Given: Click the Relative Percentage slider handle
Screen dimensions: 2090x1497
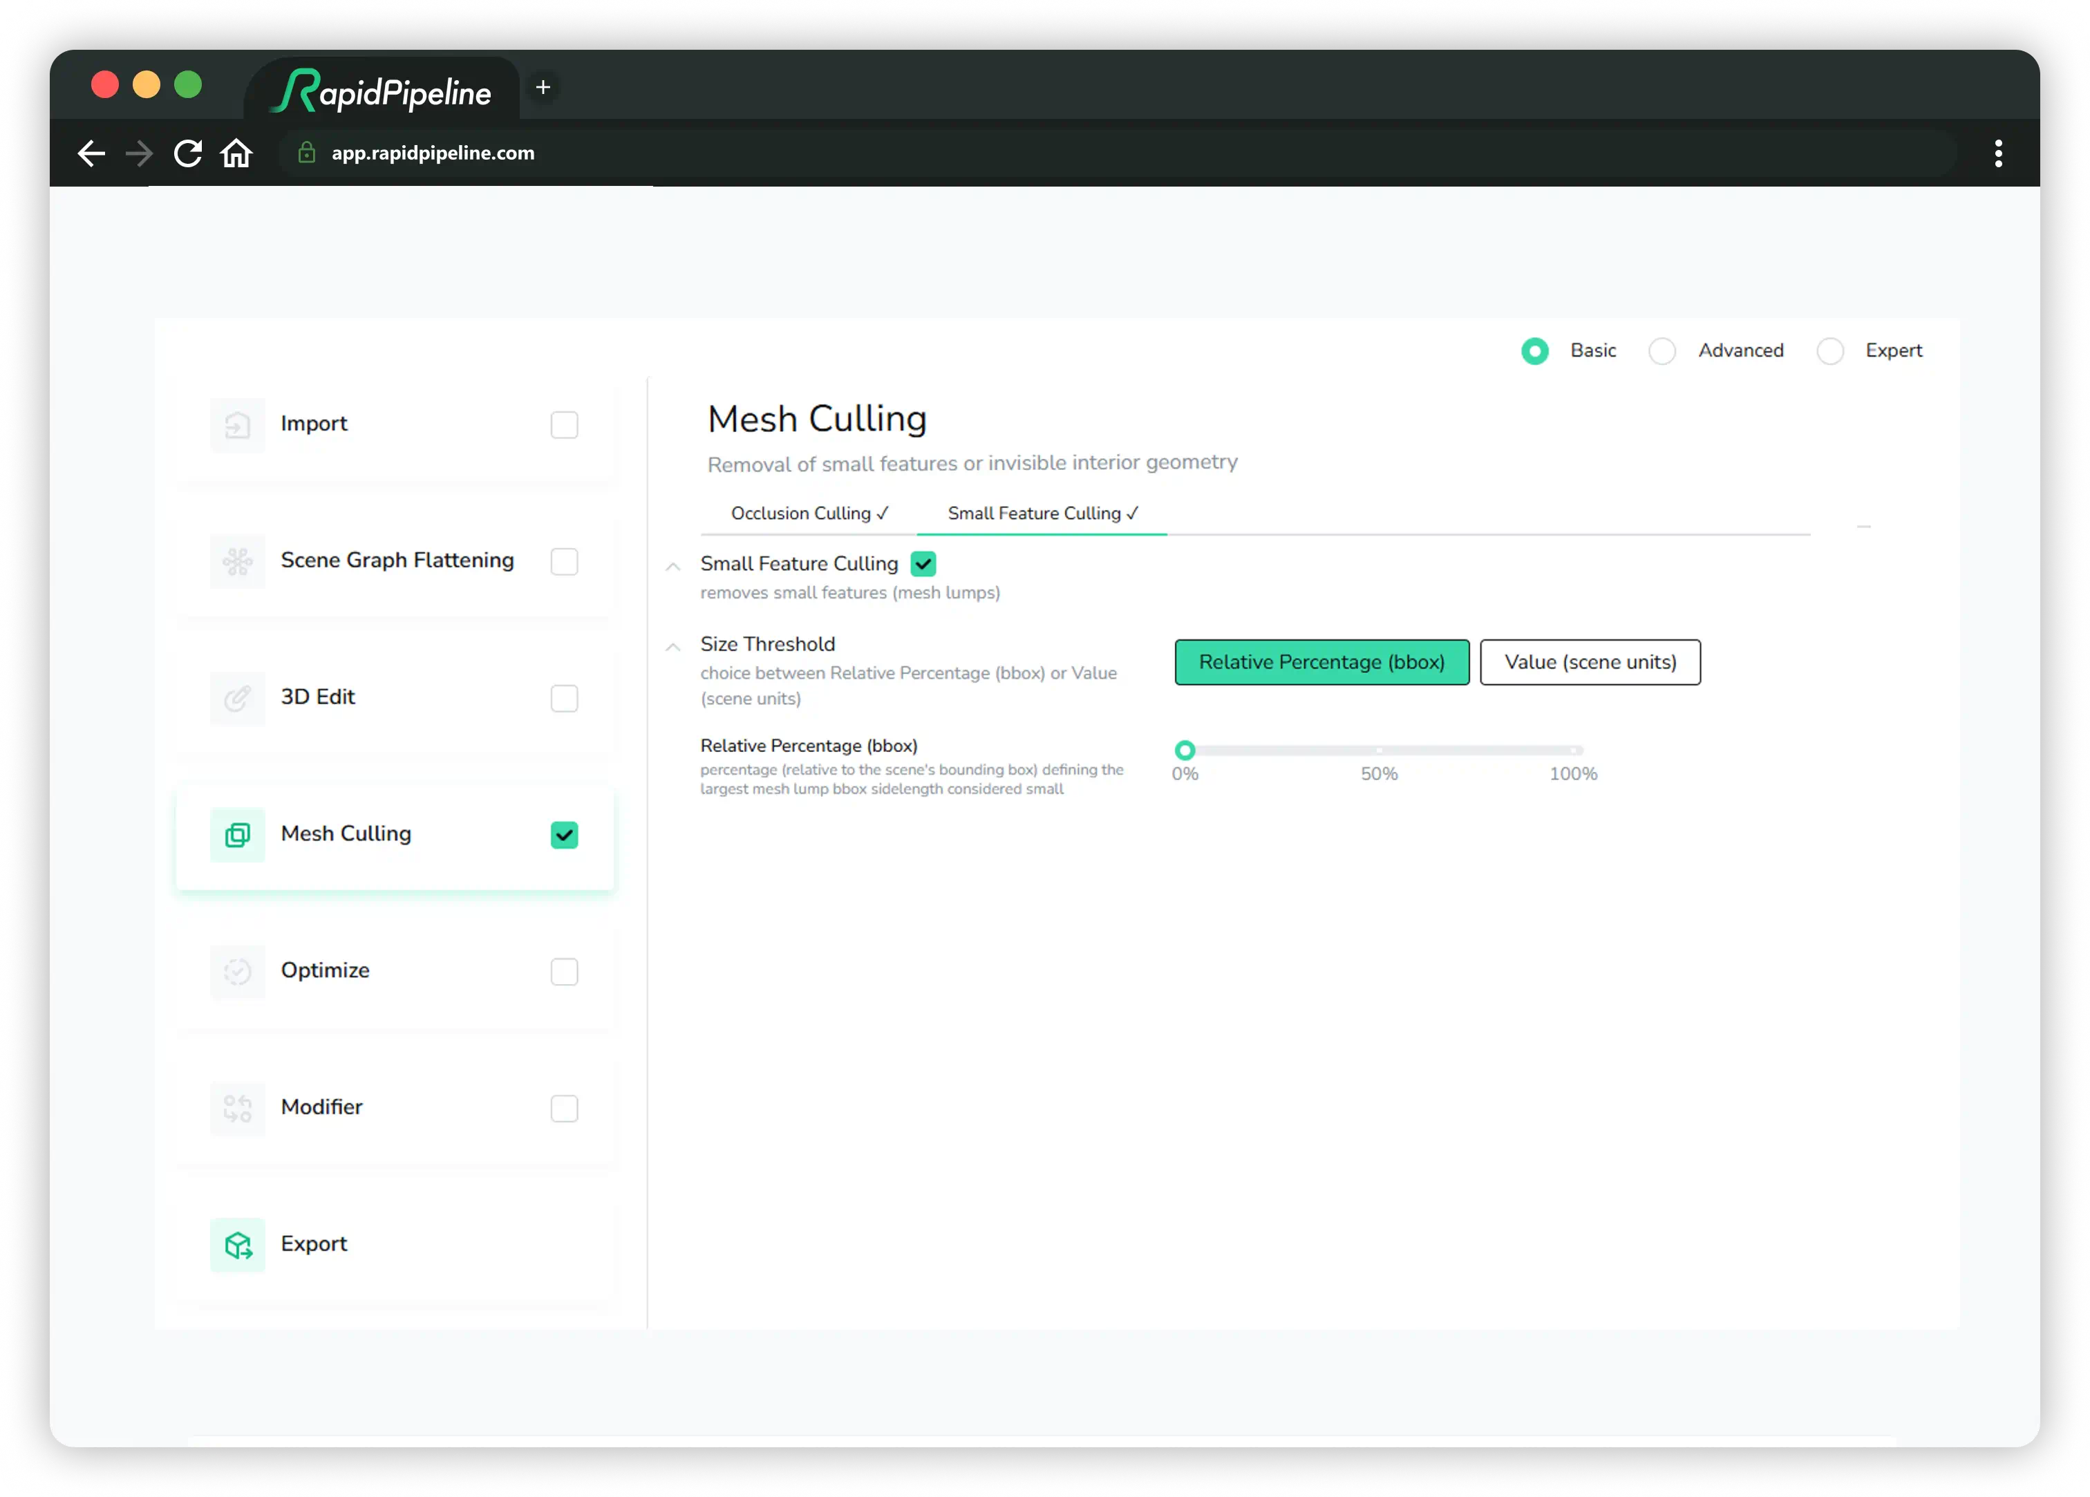Looking at the screenshot, I should tap(1185, 751).
